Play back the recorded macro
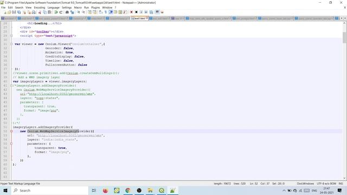Viewport: 347px width, 195px height. pos(141,12)
